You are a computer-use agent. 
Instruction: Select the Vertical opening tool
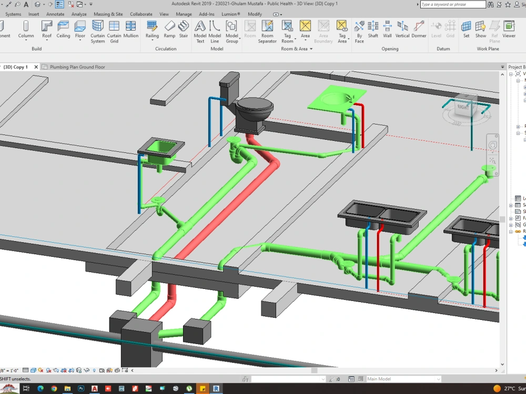(x=402, y=29)
